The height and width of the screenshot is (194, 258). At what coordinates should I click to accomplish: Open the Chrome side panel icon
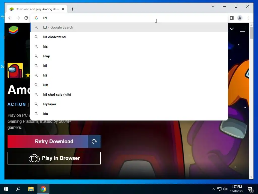pyautogui.click(x=232, y=18)
